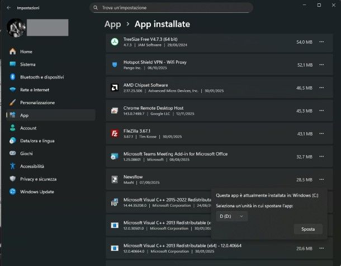This screenshot has width=341, height=266.
Task: Select the FileZilla 3.67.1 app name
Action: click(x=137, y=131)
